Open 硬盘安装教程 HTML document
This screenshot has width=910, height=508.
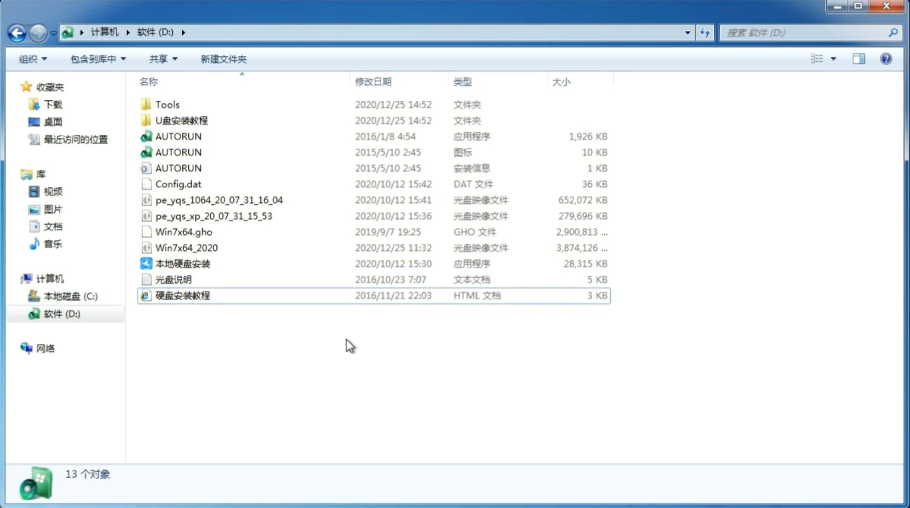(x=182, y=295)
